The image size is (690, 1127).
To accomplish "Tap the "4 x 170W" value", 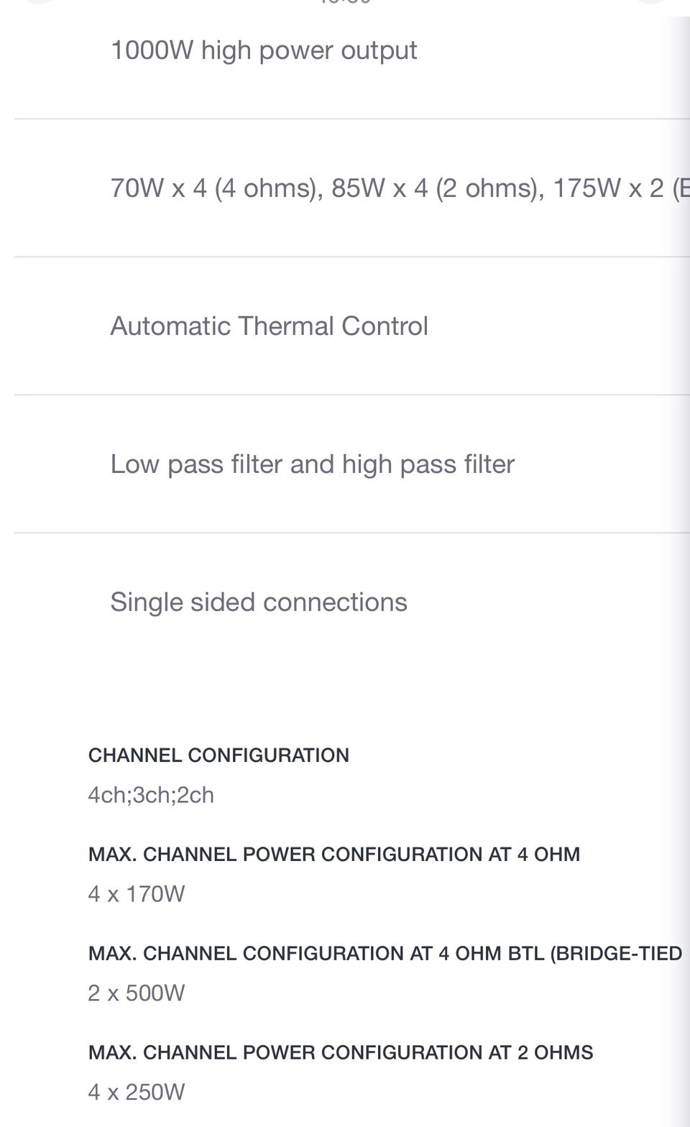I will [x=137, y=894].
